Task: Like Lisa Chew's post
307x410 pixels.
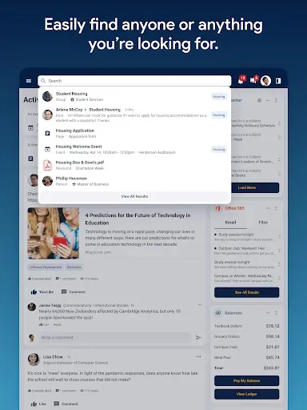Action: tap(38, 404)
